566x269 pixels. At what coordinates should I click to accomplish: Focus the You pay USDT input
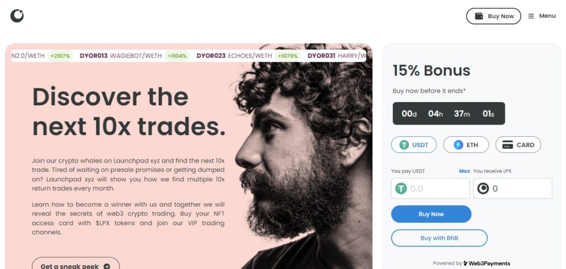coord(430,189)
